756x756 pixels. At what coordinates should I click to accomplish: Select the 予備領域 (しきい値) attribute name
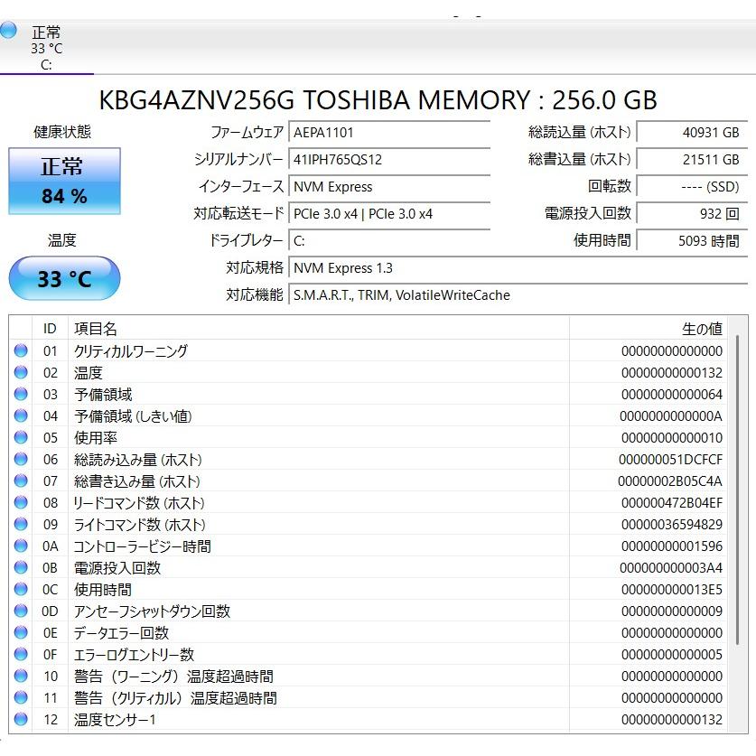click(133, 416)
